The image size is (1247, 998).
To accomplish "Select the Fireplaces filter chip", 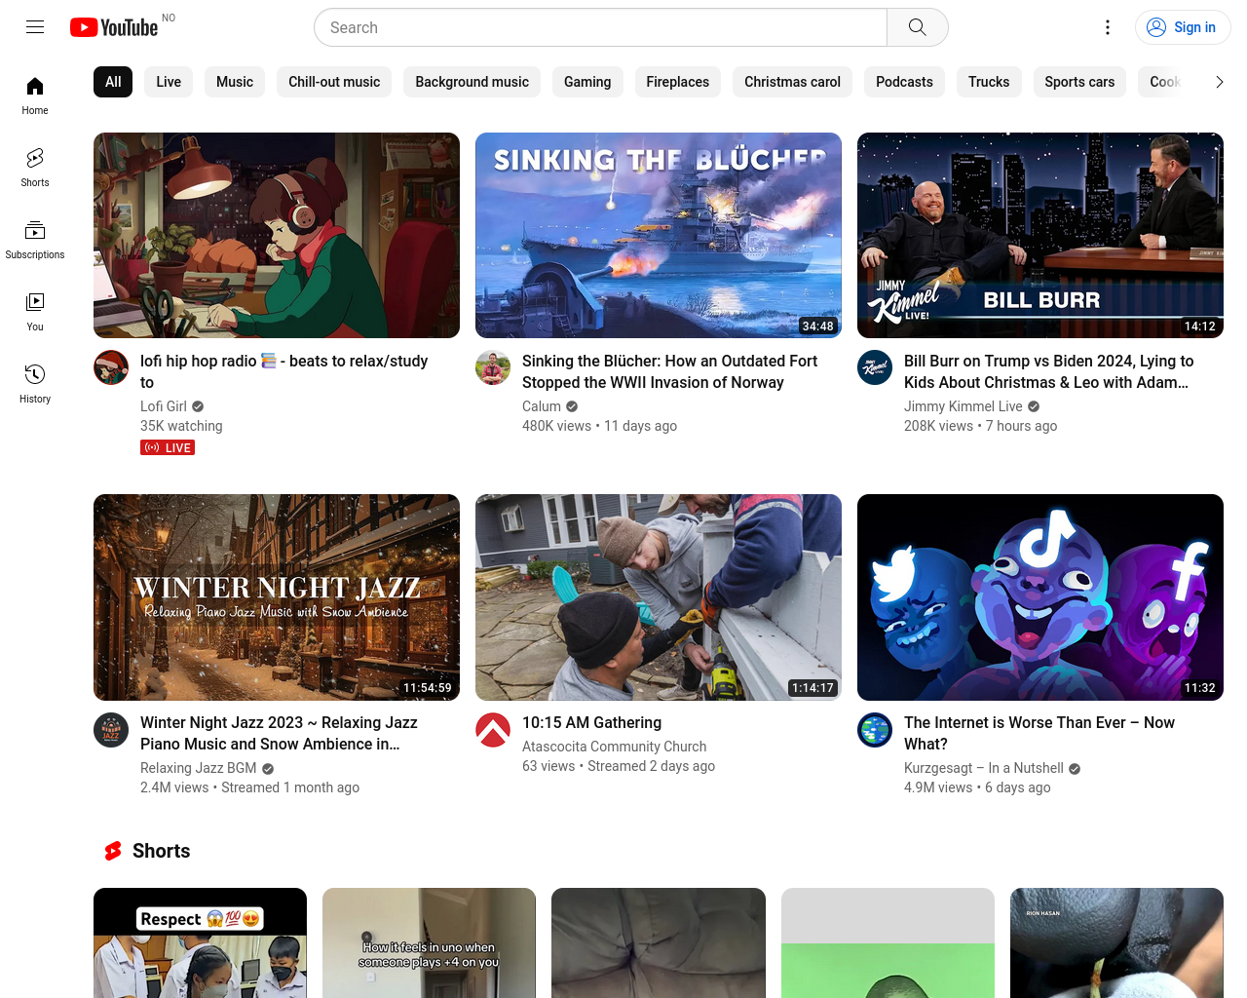I will coord(678,82).
